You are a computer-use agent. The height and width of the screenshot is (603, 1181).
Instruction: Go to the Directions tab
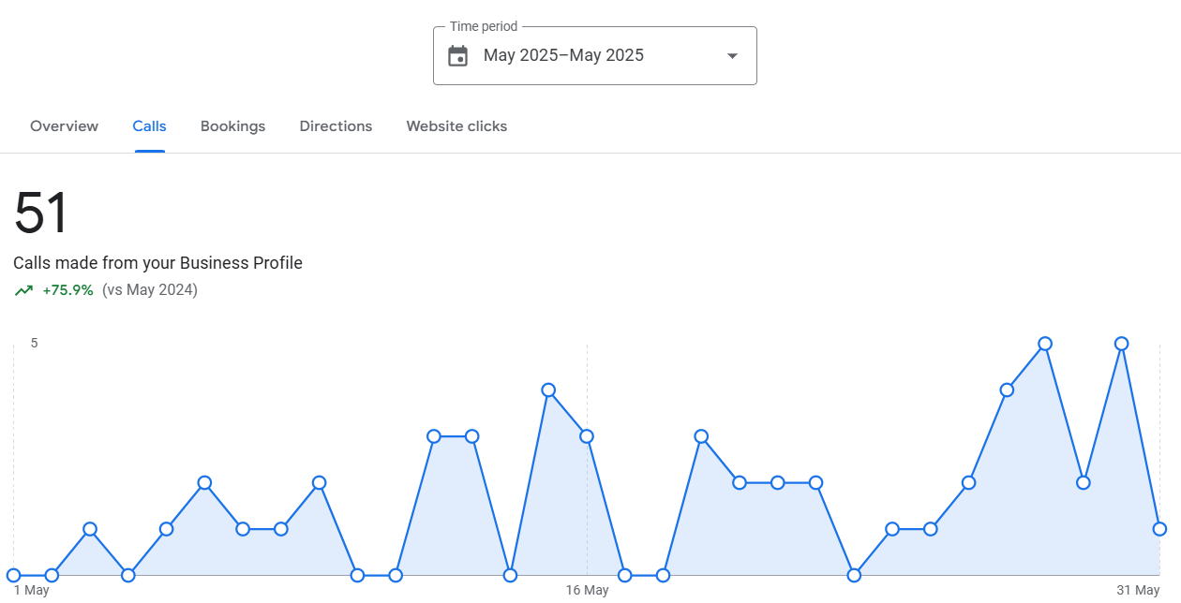tap(336, 126)
